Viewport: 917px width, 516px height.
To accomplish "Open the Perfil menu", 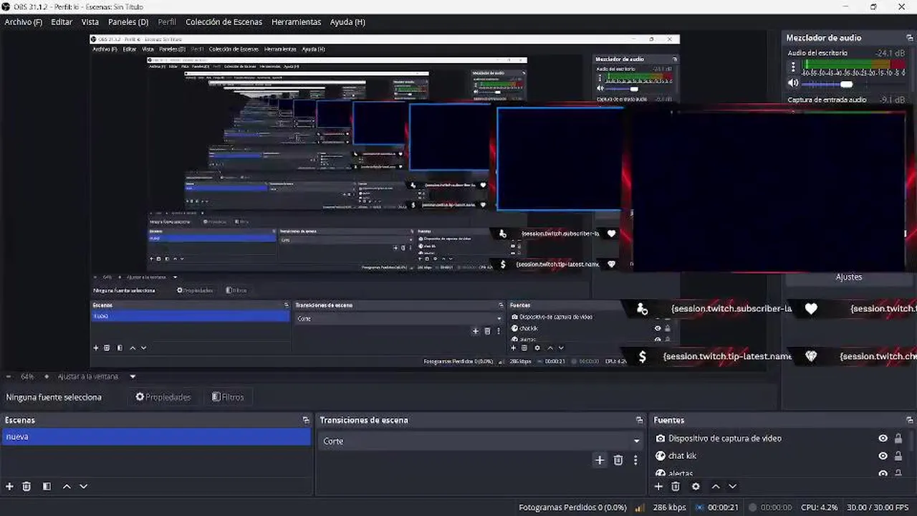I will [x=167, y=22].
